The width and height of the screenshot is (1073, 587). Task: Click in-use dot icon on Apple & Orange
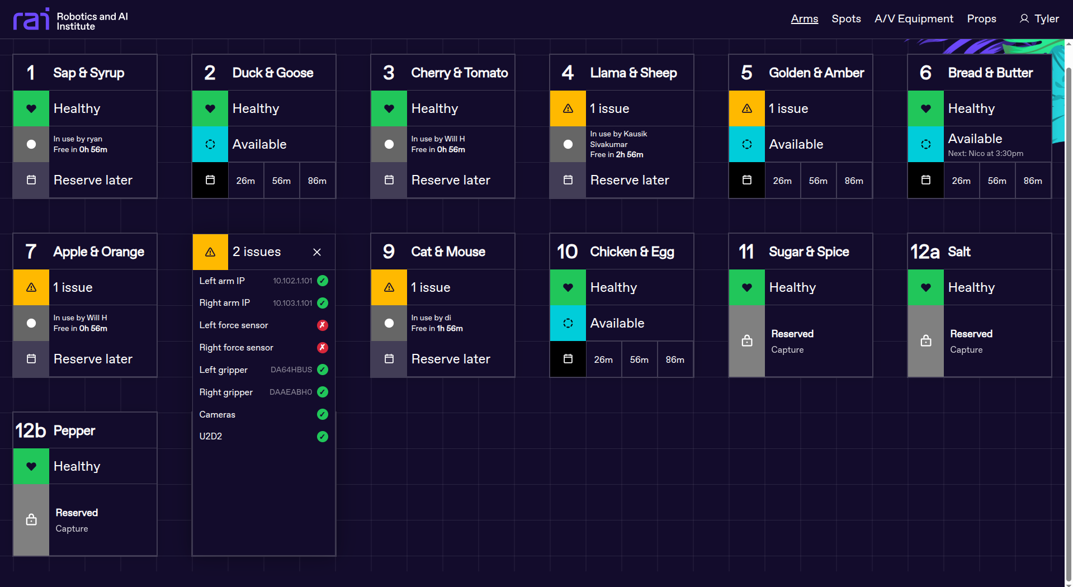[31, 323]
